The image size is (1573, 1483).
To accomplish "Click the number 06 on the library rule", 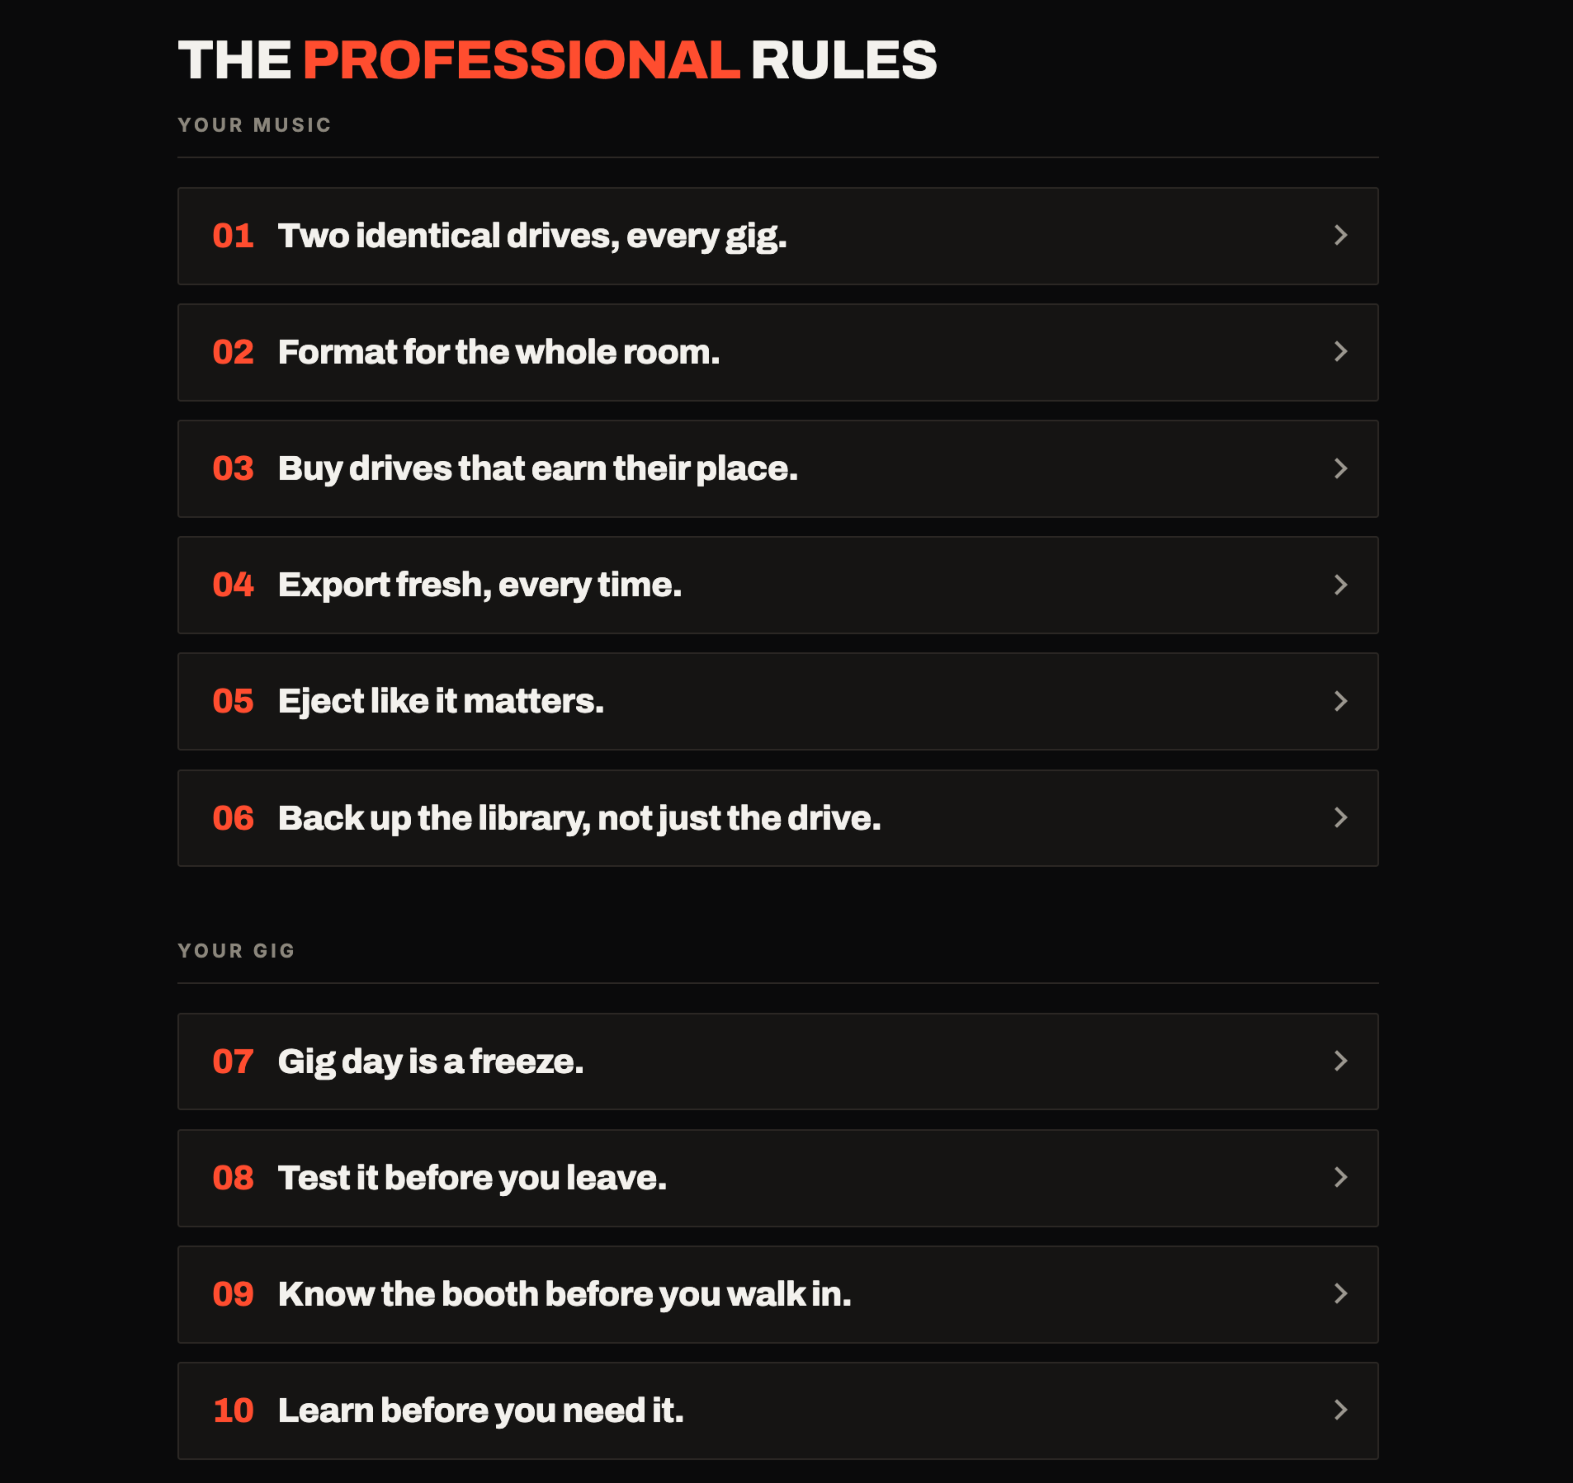I will pyautogui.click(x=233, y=818).
